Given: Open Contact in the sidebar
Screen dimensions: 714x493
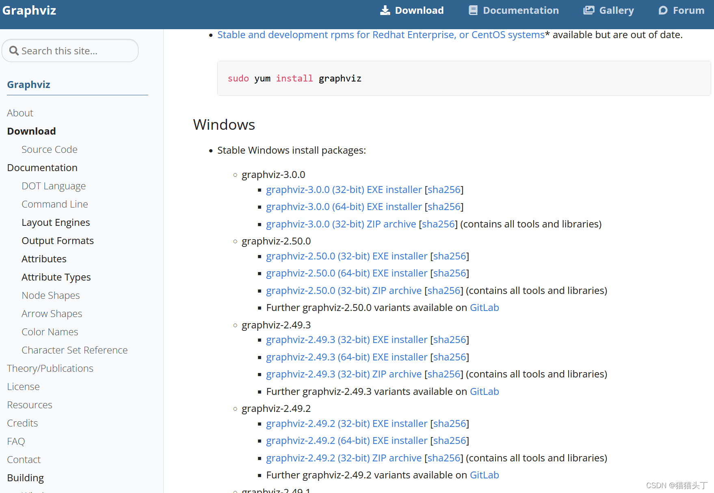Looking at the screenshot, I should click(24, 459).
